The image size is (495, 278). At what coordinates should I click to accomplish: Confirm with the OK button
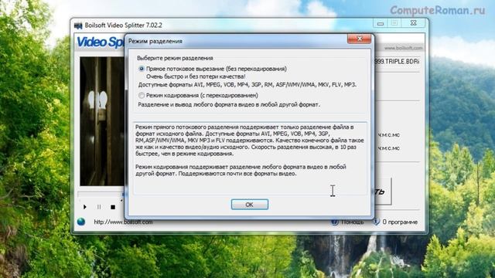tap(249, 204)
